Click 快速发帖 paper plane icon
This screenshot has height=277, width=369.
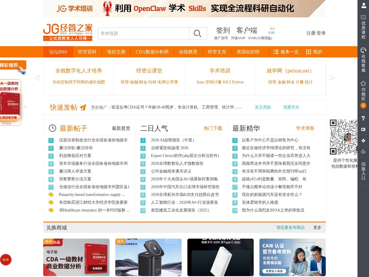pyautogui.click(x=83, y=107)
